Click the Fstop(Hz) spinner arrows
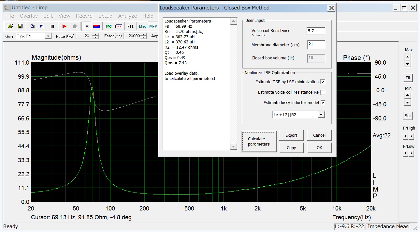Viewport: 420px width, 232px height. click(x=144, y=36)
